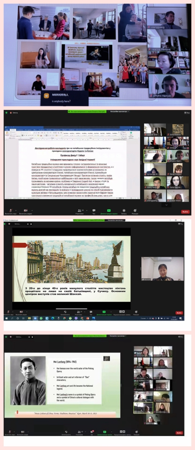Expand View options dropdown above Word document
195x450 pixels.
[x=119, y=111]
